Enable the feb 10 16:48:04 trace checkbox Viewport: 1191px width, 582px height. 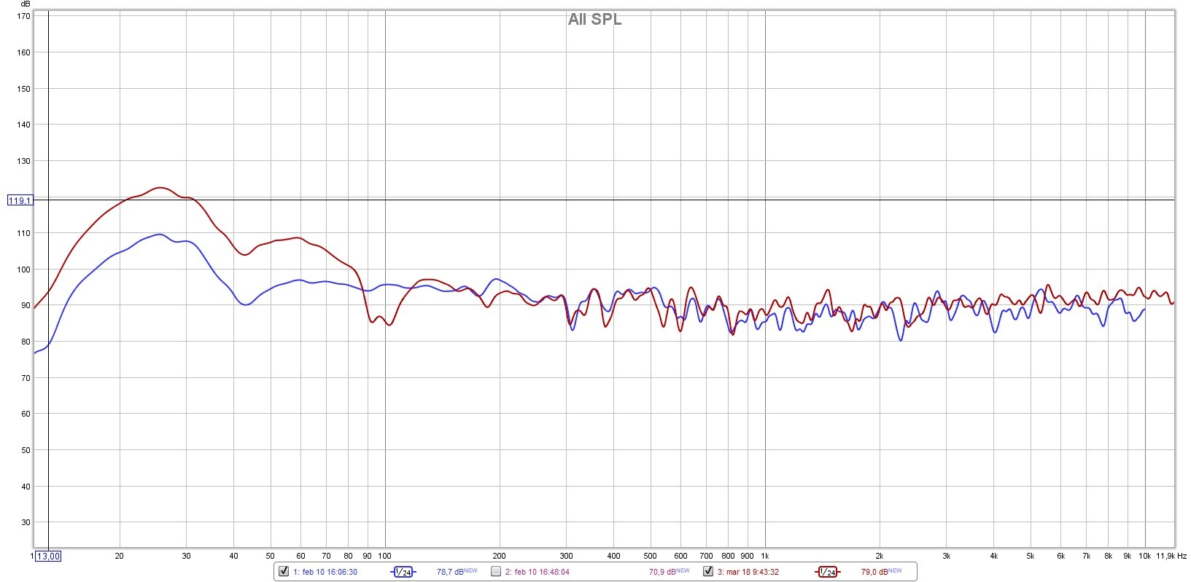[x=496, y=571]
